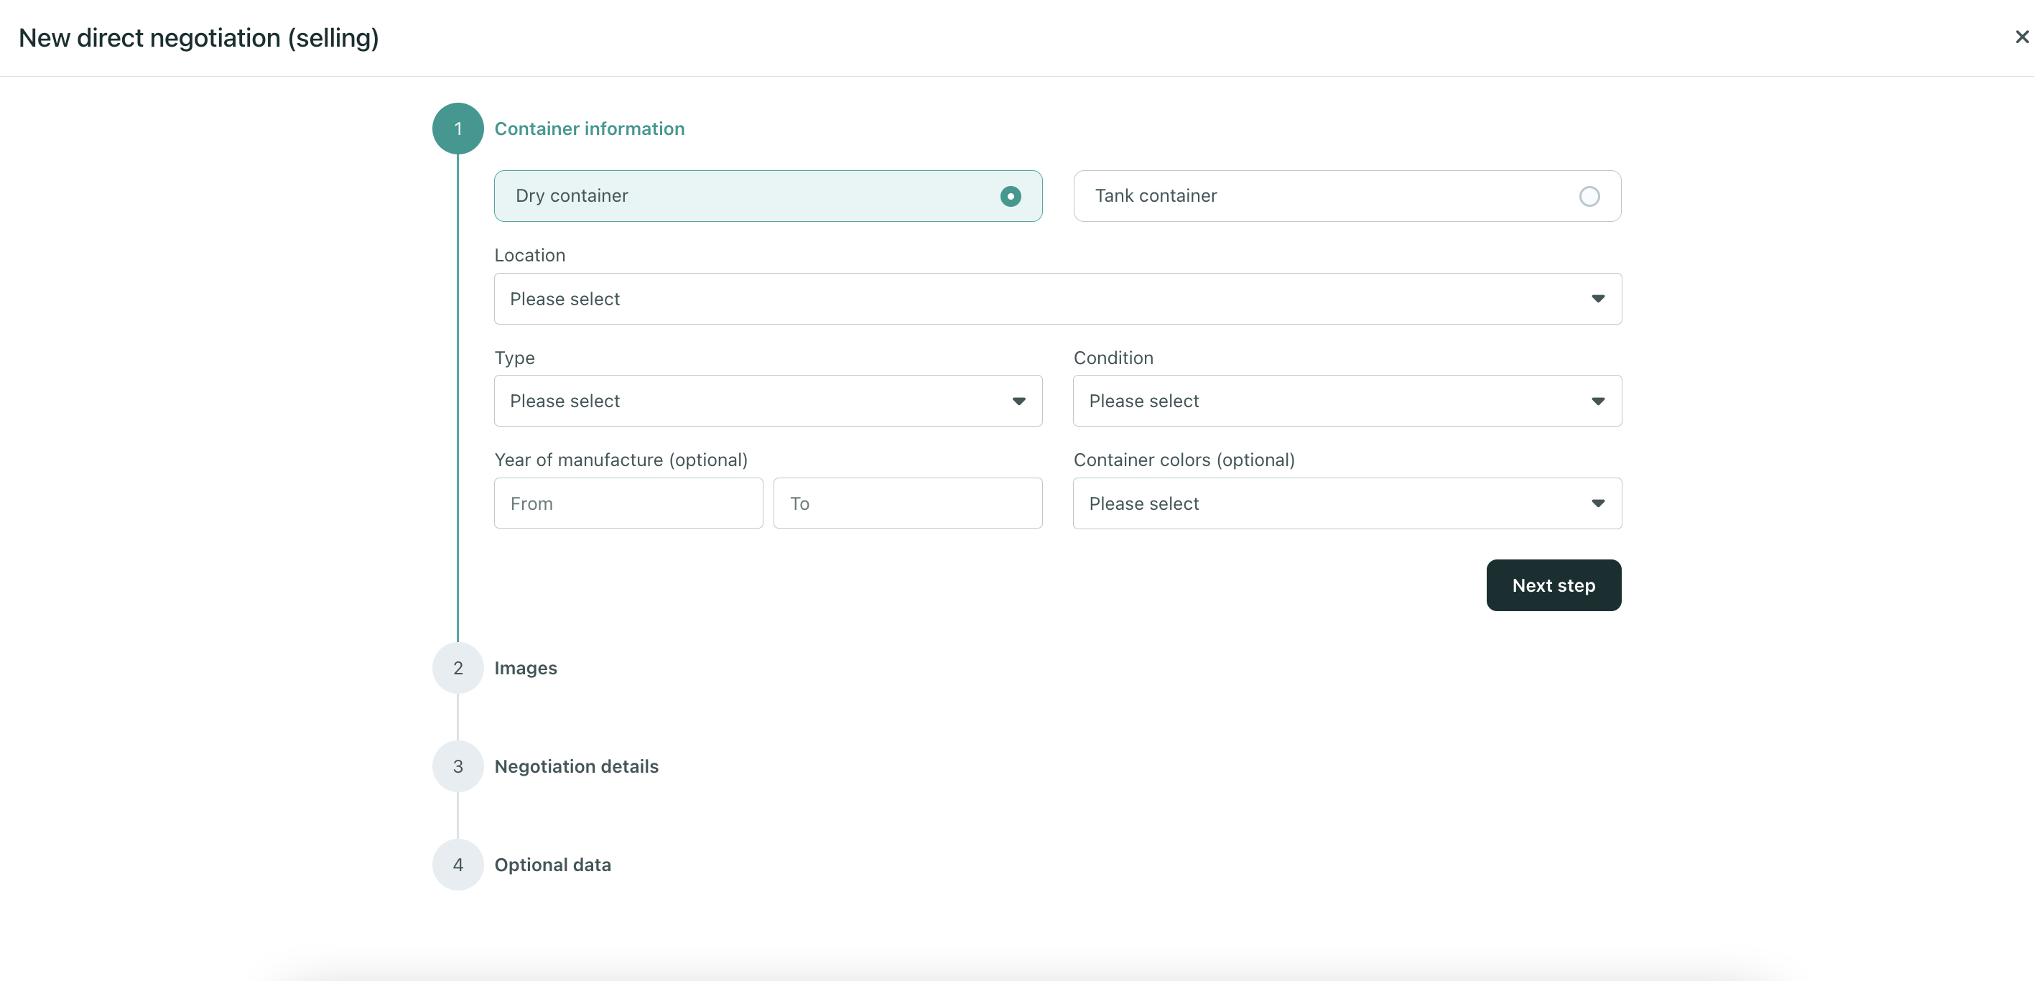This screenshot has height=981, width=2034.
Task: Click the Location field label
Action: [530, 255]
